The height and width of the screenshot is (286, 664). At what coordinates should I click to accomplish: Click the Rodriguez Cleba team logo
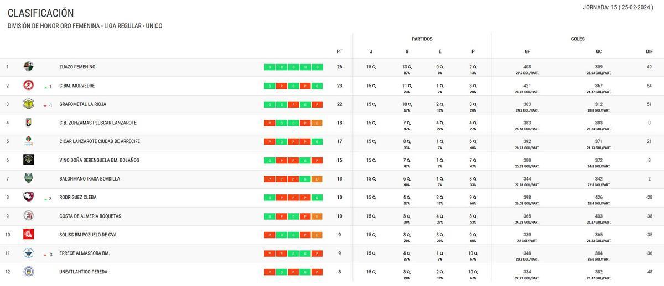[29, 197]
